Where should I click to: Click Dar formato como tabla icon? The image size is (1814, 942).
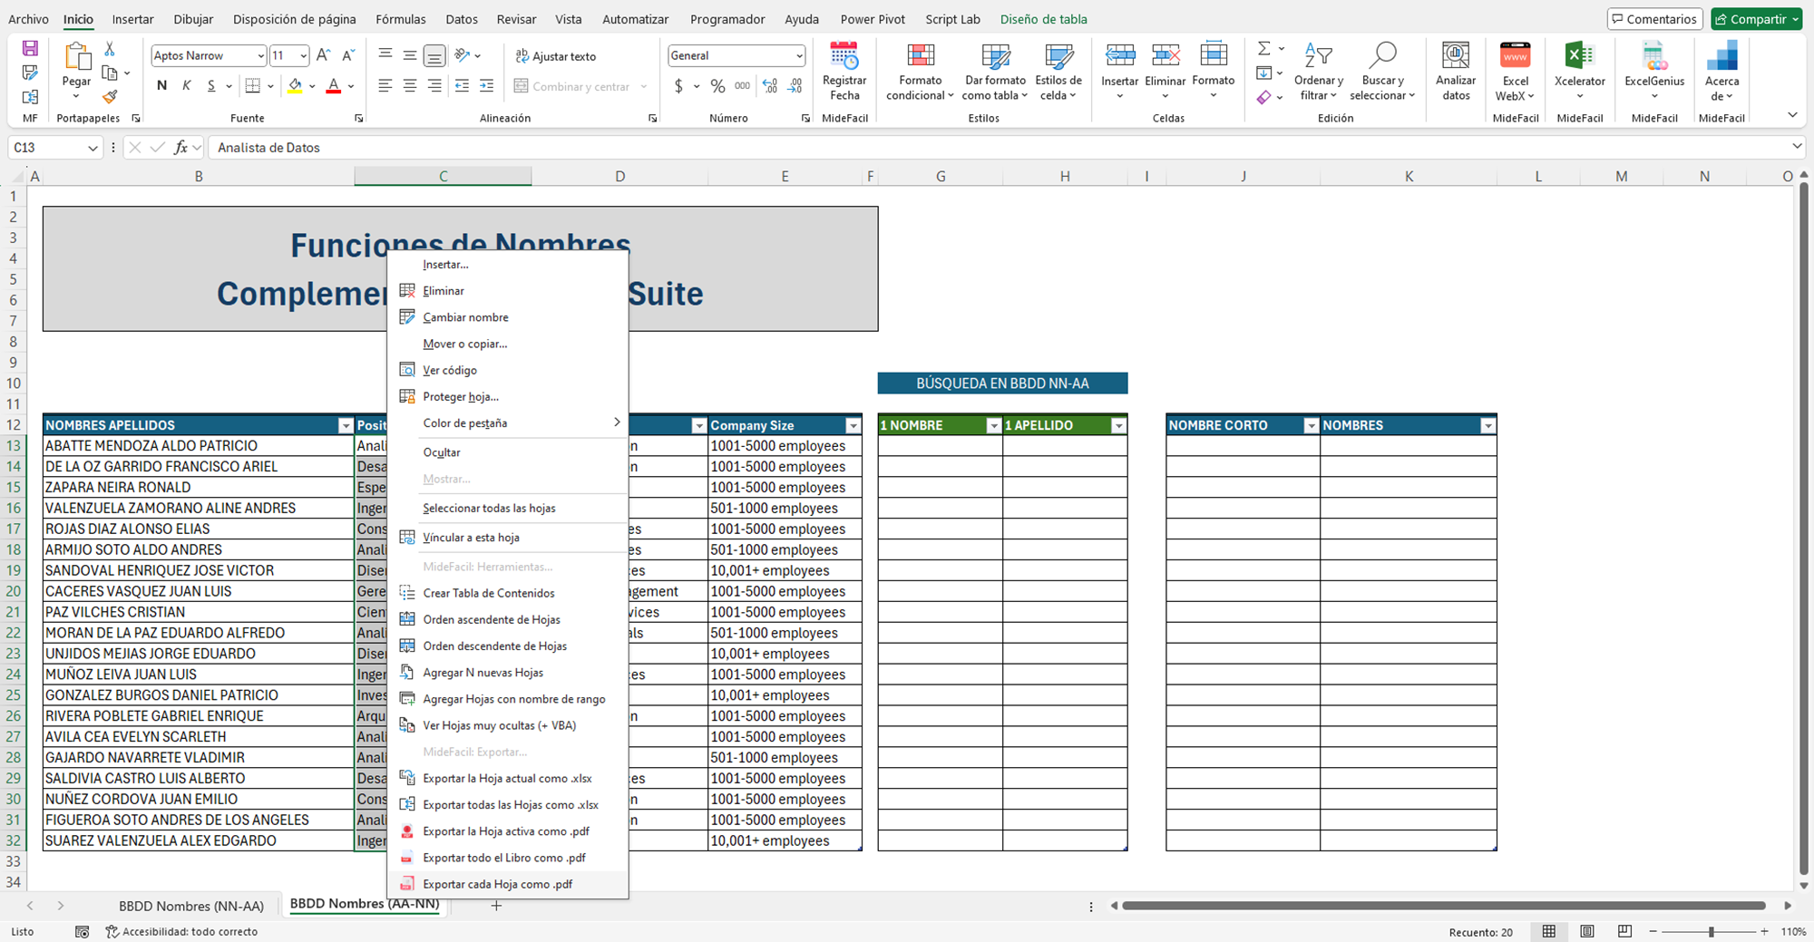[x=995, y=57]
